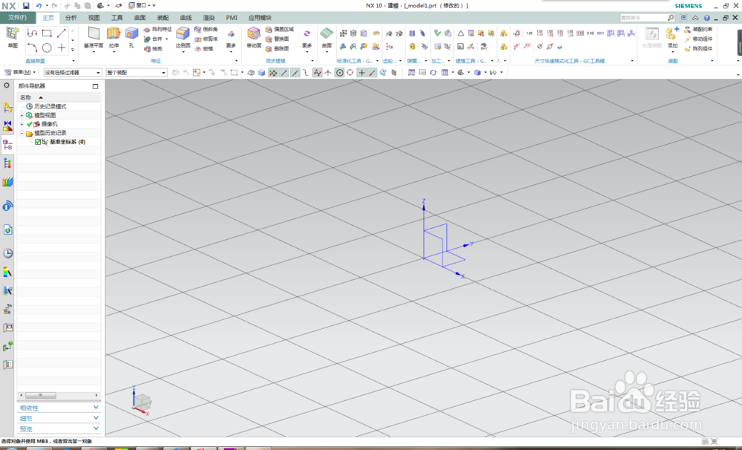Click the 移动组件 button
742x450 pixels.
point(698,39)
